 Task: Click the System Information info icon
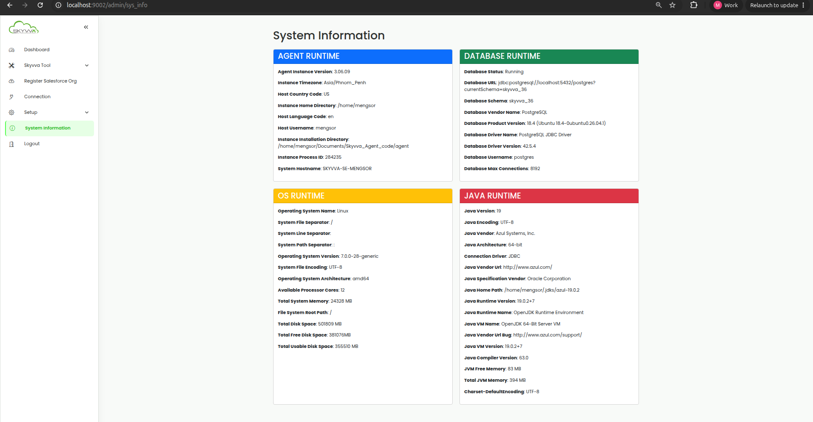pos(12,128)
